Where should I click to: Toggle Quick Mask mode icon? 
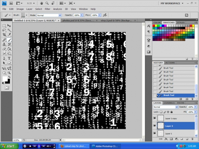pyautogui.click(x=7, y=88)
